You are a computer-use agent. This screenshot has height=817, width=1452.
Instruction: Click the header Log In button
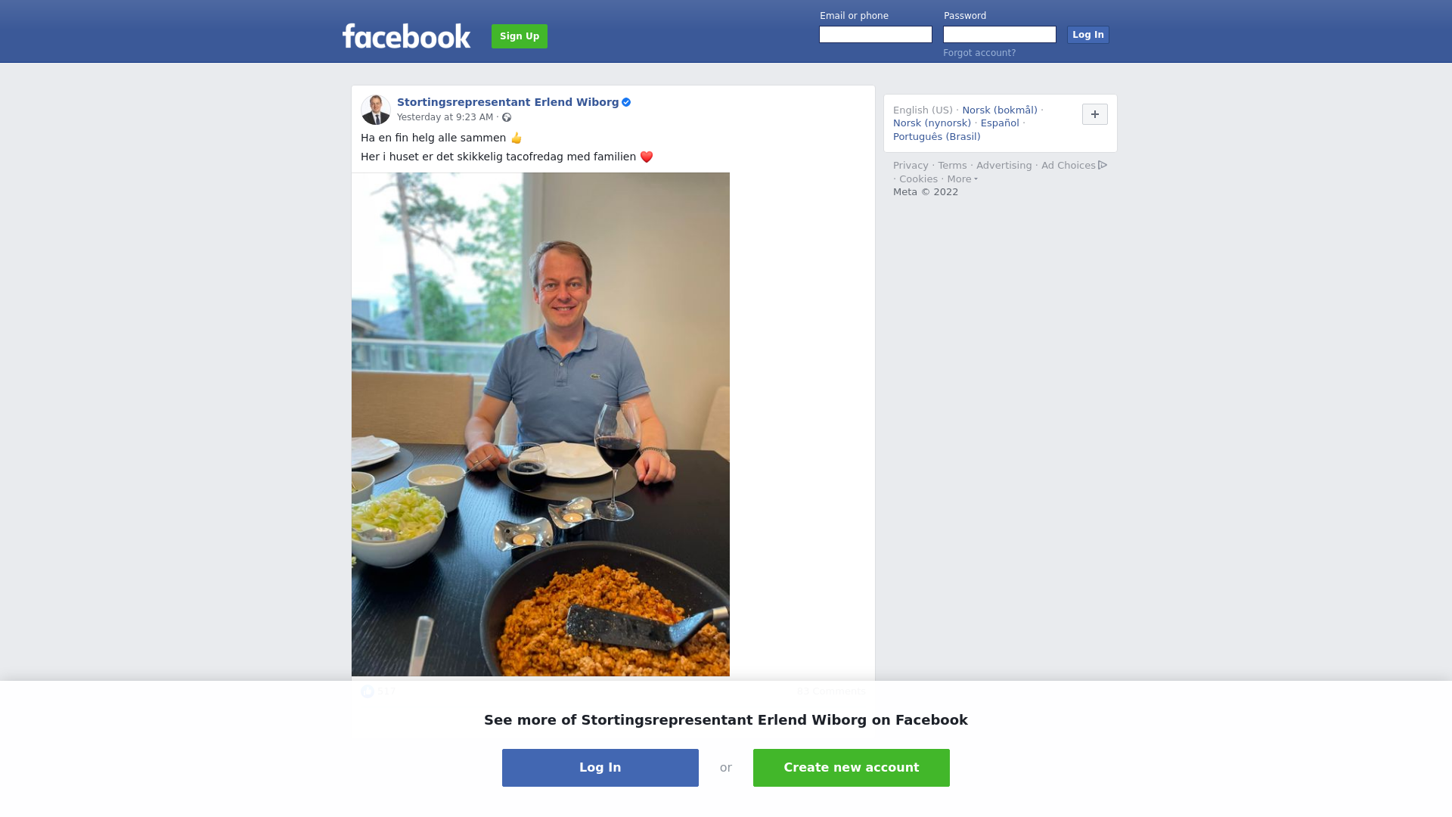(x=1088, y=35)
